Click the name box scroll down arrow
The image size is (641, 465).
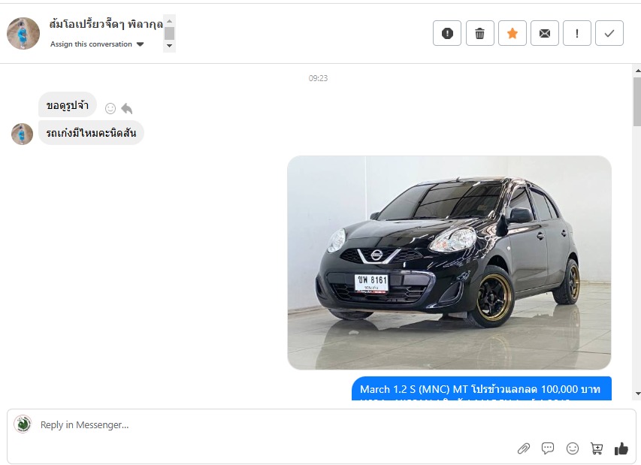(x=169, y=46)
